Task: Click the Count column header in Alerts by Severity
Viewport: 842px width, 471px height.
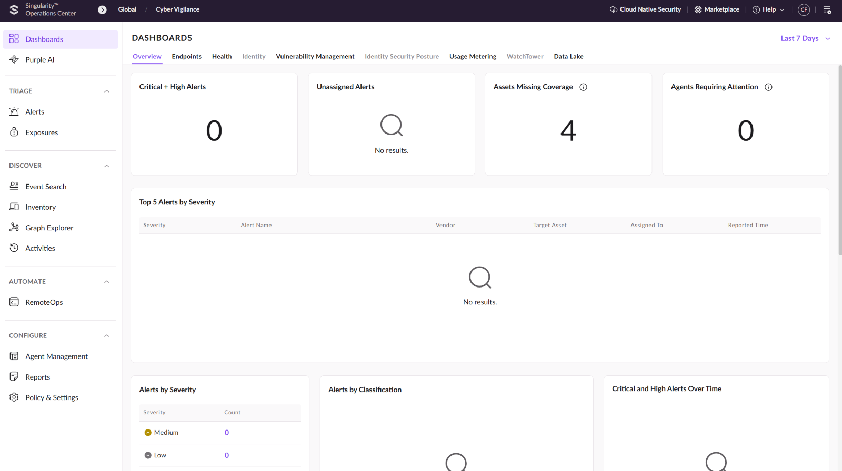Action: (233, 413)
